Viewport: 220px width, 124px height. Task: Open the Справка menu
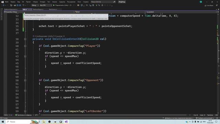click(x=86, y=2)
